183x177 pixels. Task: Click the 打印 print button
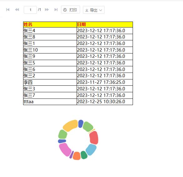click(x=70, y=10)
